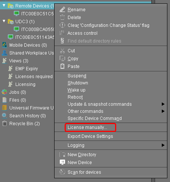Click the Recycle Bin icon in tree
The height and width of the screenshot is (182, 170).
click(x=4, y=123)
